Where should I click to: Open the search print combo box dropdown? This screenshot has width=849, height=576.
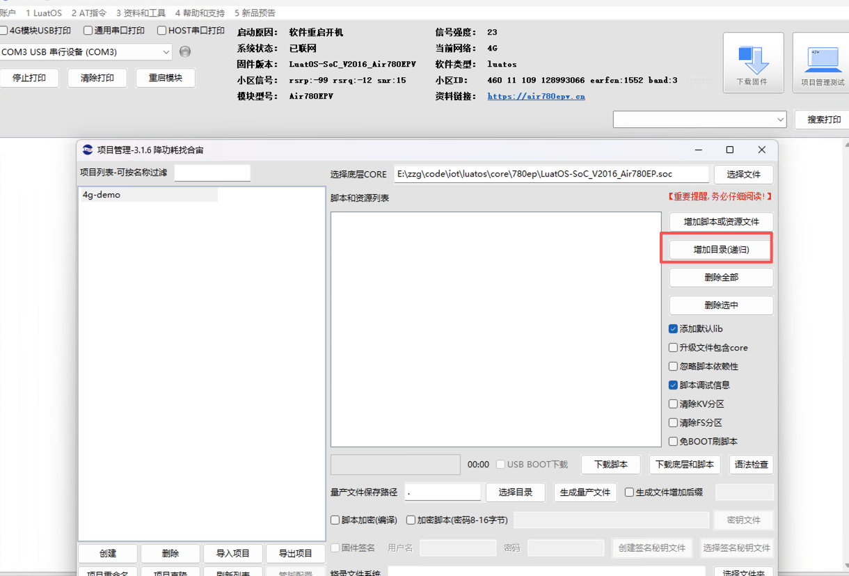(x=779, y=120)
